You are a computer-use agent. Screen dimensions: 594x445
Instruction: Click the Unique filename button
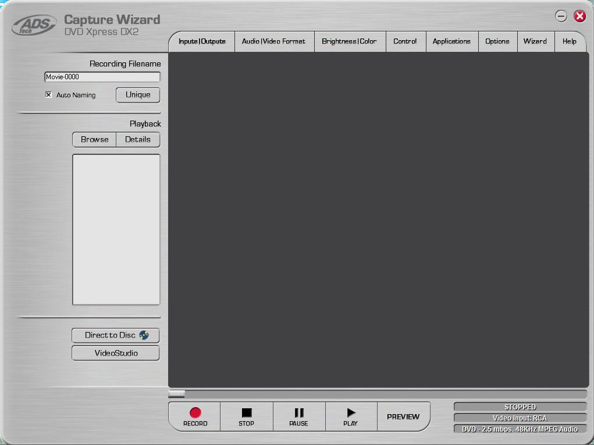click(138, 95)
